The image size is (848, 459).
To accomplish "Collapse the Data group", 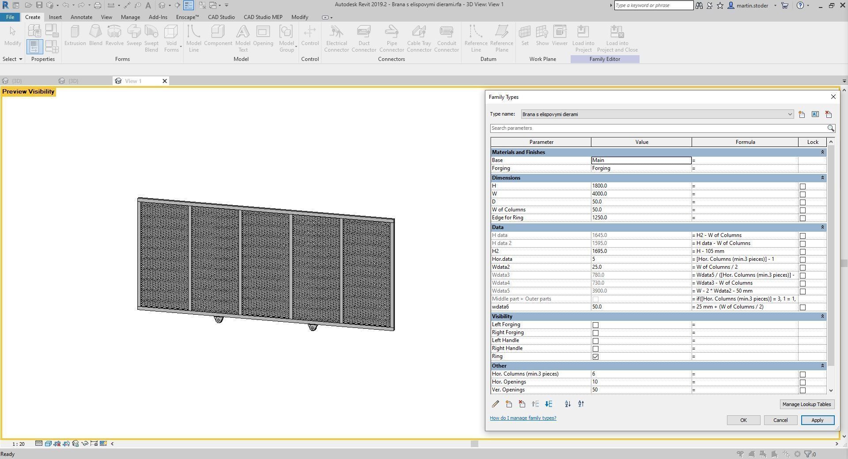I will pos(822,227).
